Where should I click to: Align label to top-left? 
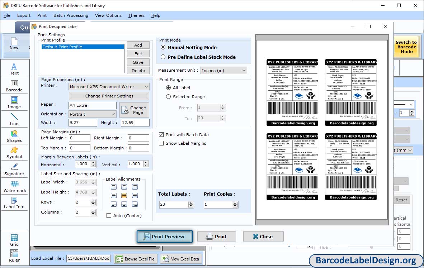click(114, 187)
